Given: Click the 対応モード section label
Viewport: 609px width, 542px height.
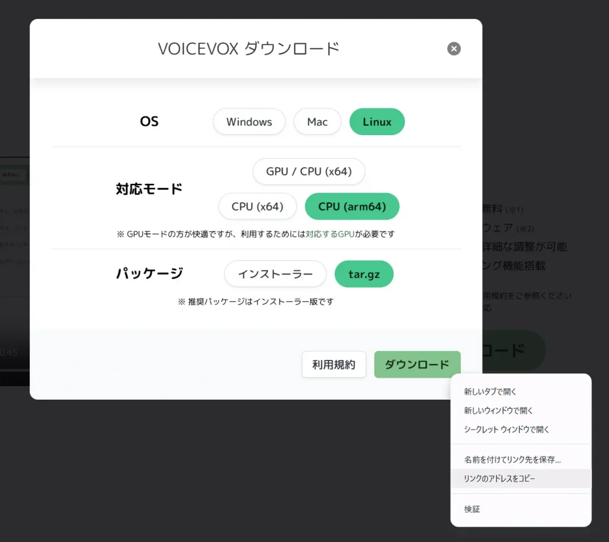Looking at the screenshot, I should pos(149,189).
